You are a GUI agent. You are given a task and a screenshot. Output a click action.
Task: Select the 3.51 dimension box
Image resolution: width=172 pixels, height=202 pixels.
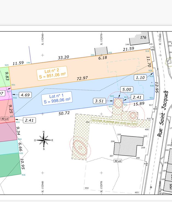[x=100, y=101]
